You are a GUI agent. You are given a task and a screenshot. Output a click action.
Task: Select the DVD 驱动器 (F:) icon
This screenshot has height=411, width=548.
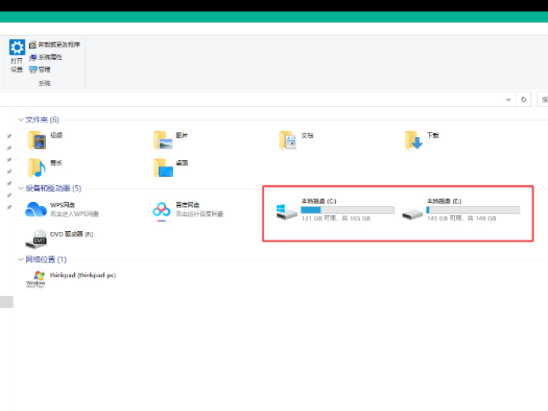coord(36,240)
